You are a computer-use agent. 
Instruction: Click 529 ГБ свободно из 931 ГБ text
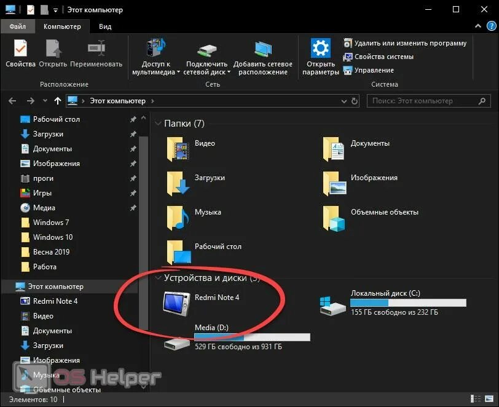click(238, 347)
